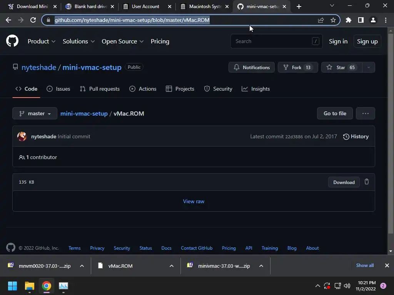Open mini-vmac-setup repository title link

pyautogui.click(x=92, y=67)
